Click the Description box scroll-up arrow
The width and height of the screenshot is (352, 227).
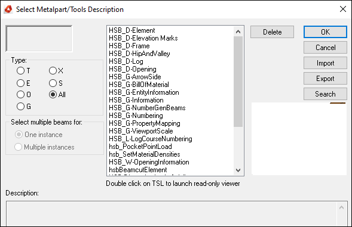pos(341,208)
